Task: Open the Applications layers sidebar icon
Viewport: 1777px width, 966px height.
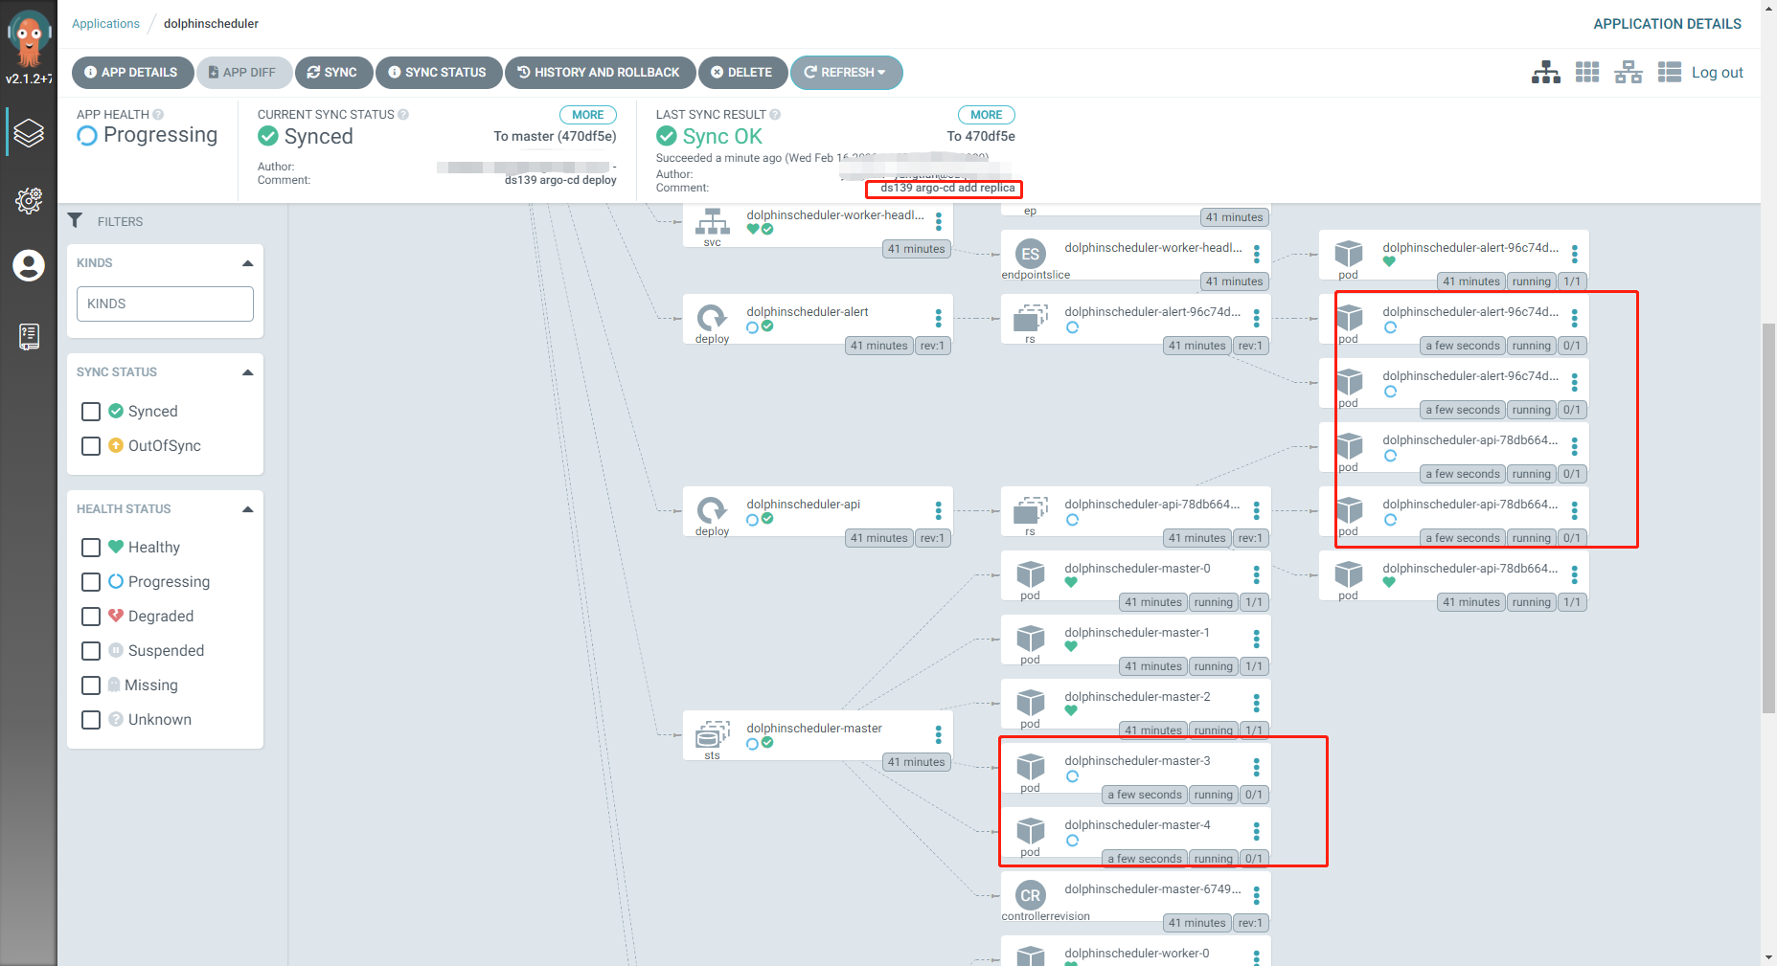Action: tap(29, 133)
